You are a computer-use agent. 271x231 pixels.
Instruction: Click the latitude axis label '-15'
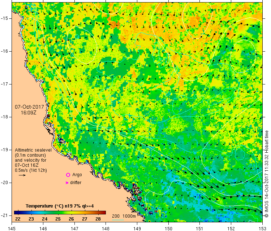point(4,18)
